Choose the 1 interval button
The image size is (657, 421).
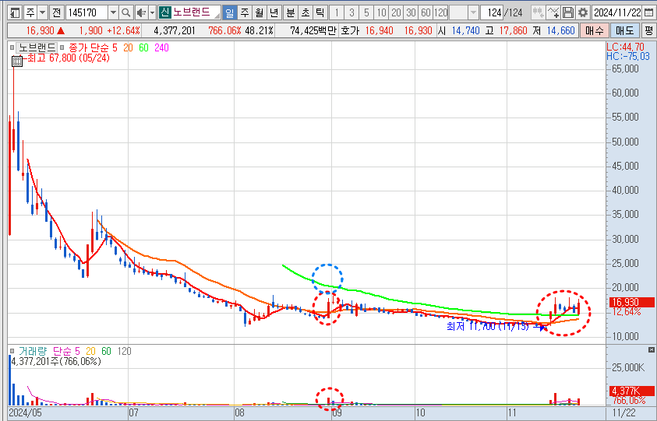(x=337, y=12)
